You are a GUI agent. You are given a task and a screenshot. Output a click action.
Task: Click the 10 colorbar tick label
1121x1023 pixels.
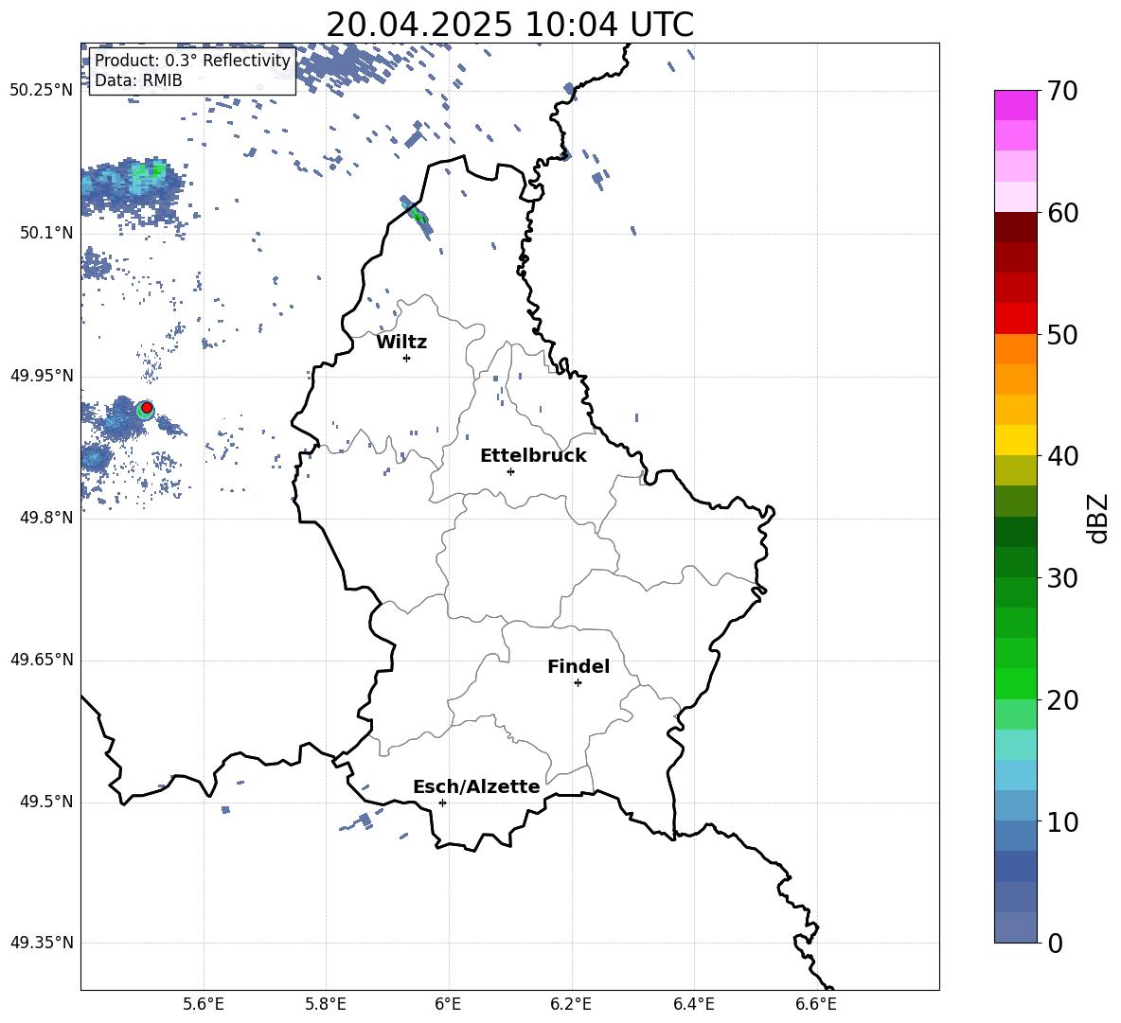click(1062, 821)
